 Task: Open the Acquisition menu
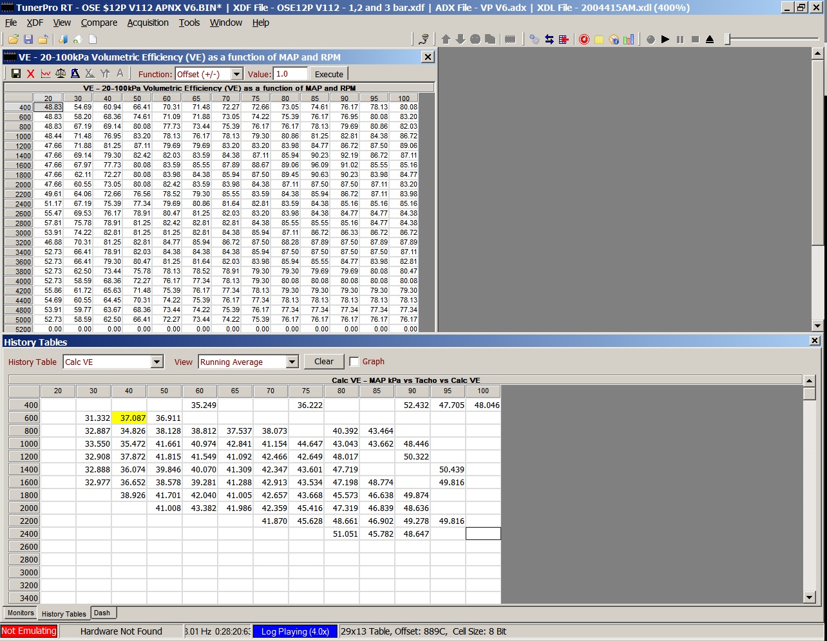[x=147, y=23]
